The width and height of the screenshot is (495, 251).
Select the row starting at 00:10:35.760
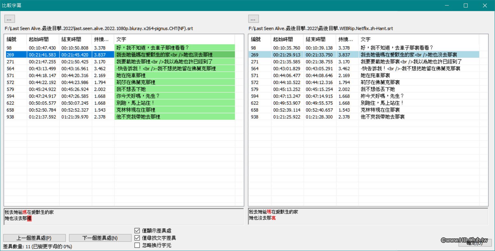pos(364,48)
